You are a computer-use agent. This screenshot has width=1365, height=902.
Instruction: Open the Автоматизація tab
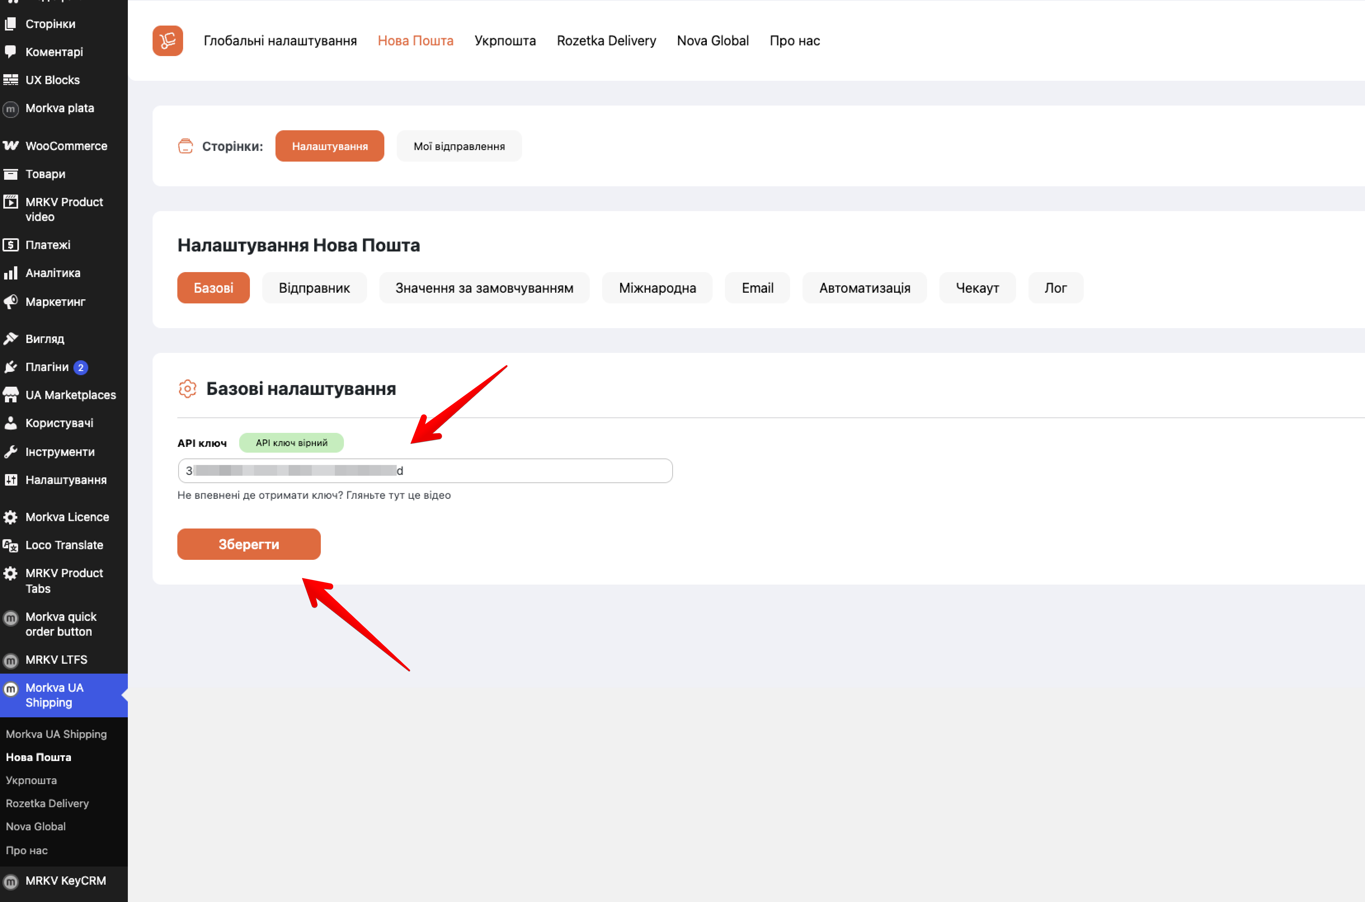(864, 288)
